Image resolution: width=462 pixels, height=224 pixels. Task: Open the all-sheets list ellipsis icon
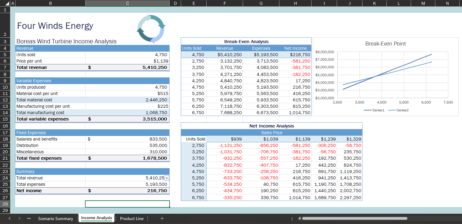pos(29,218)
